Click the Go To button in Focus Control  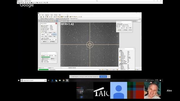click(54, 34)
